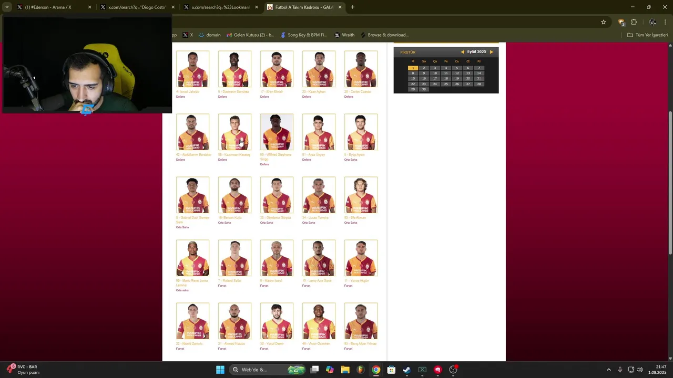Image resolution: width=673 pixels, height=378 pixels.
Task: Open Ahmed Kutucu player photo
Action: [234, 321]
